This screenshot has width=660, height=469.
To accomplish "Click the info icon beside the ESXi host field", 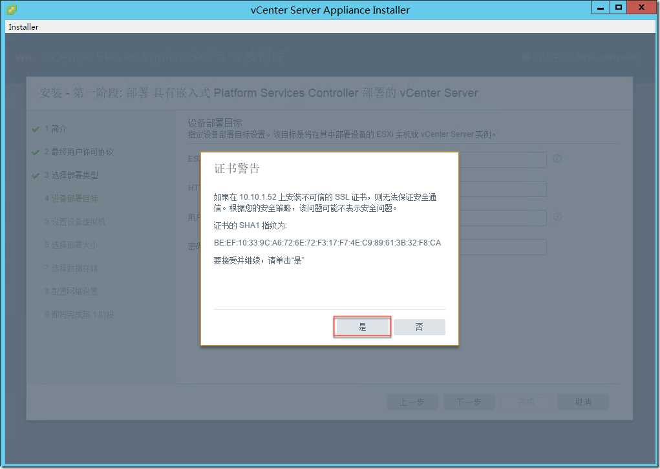I will coord(557,158).
